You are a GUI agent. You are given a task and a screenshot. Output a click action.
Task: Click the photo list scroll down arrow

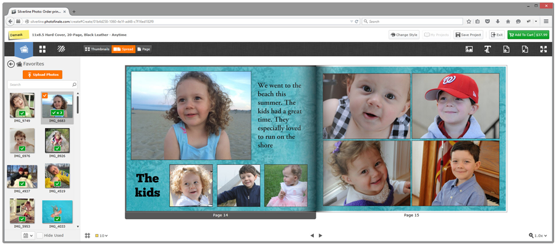click(78, 227)
